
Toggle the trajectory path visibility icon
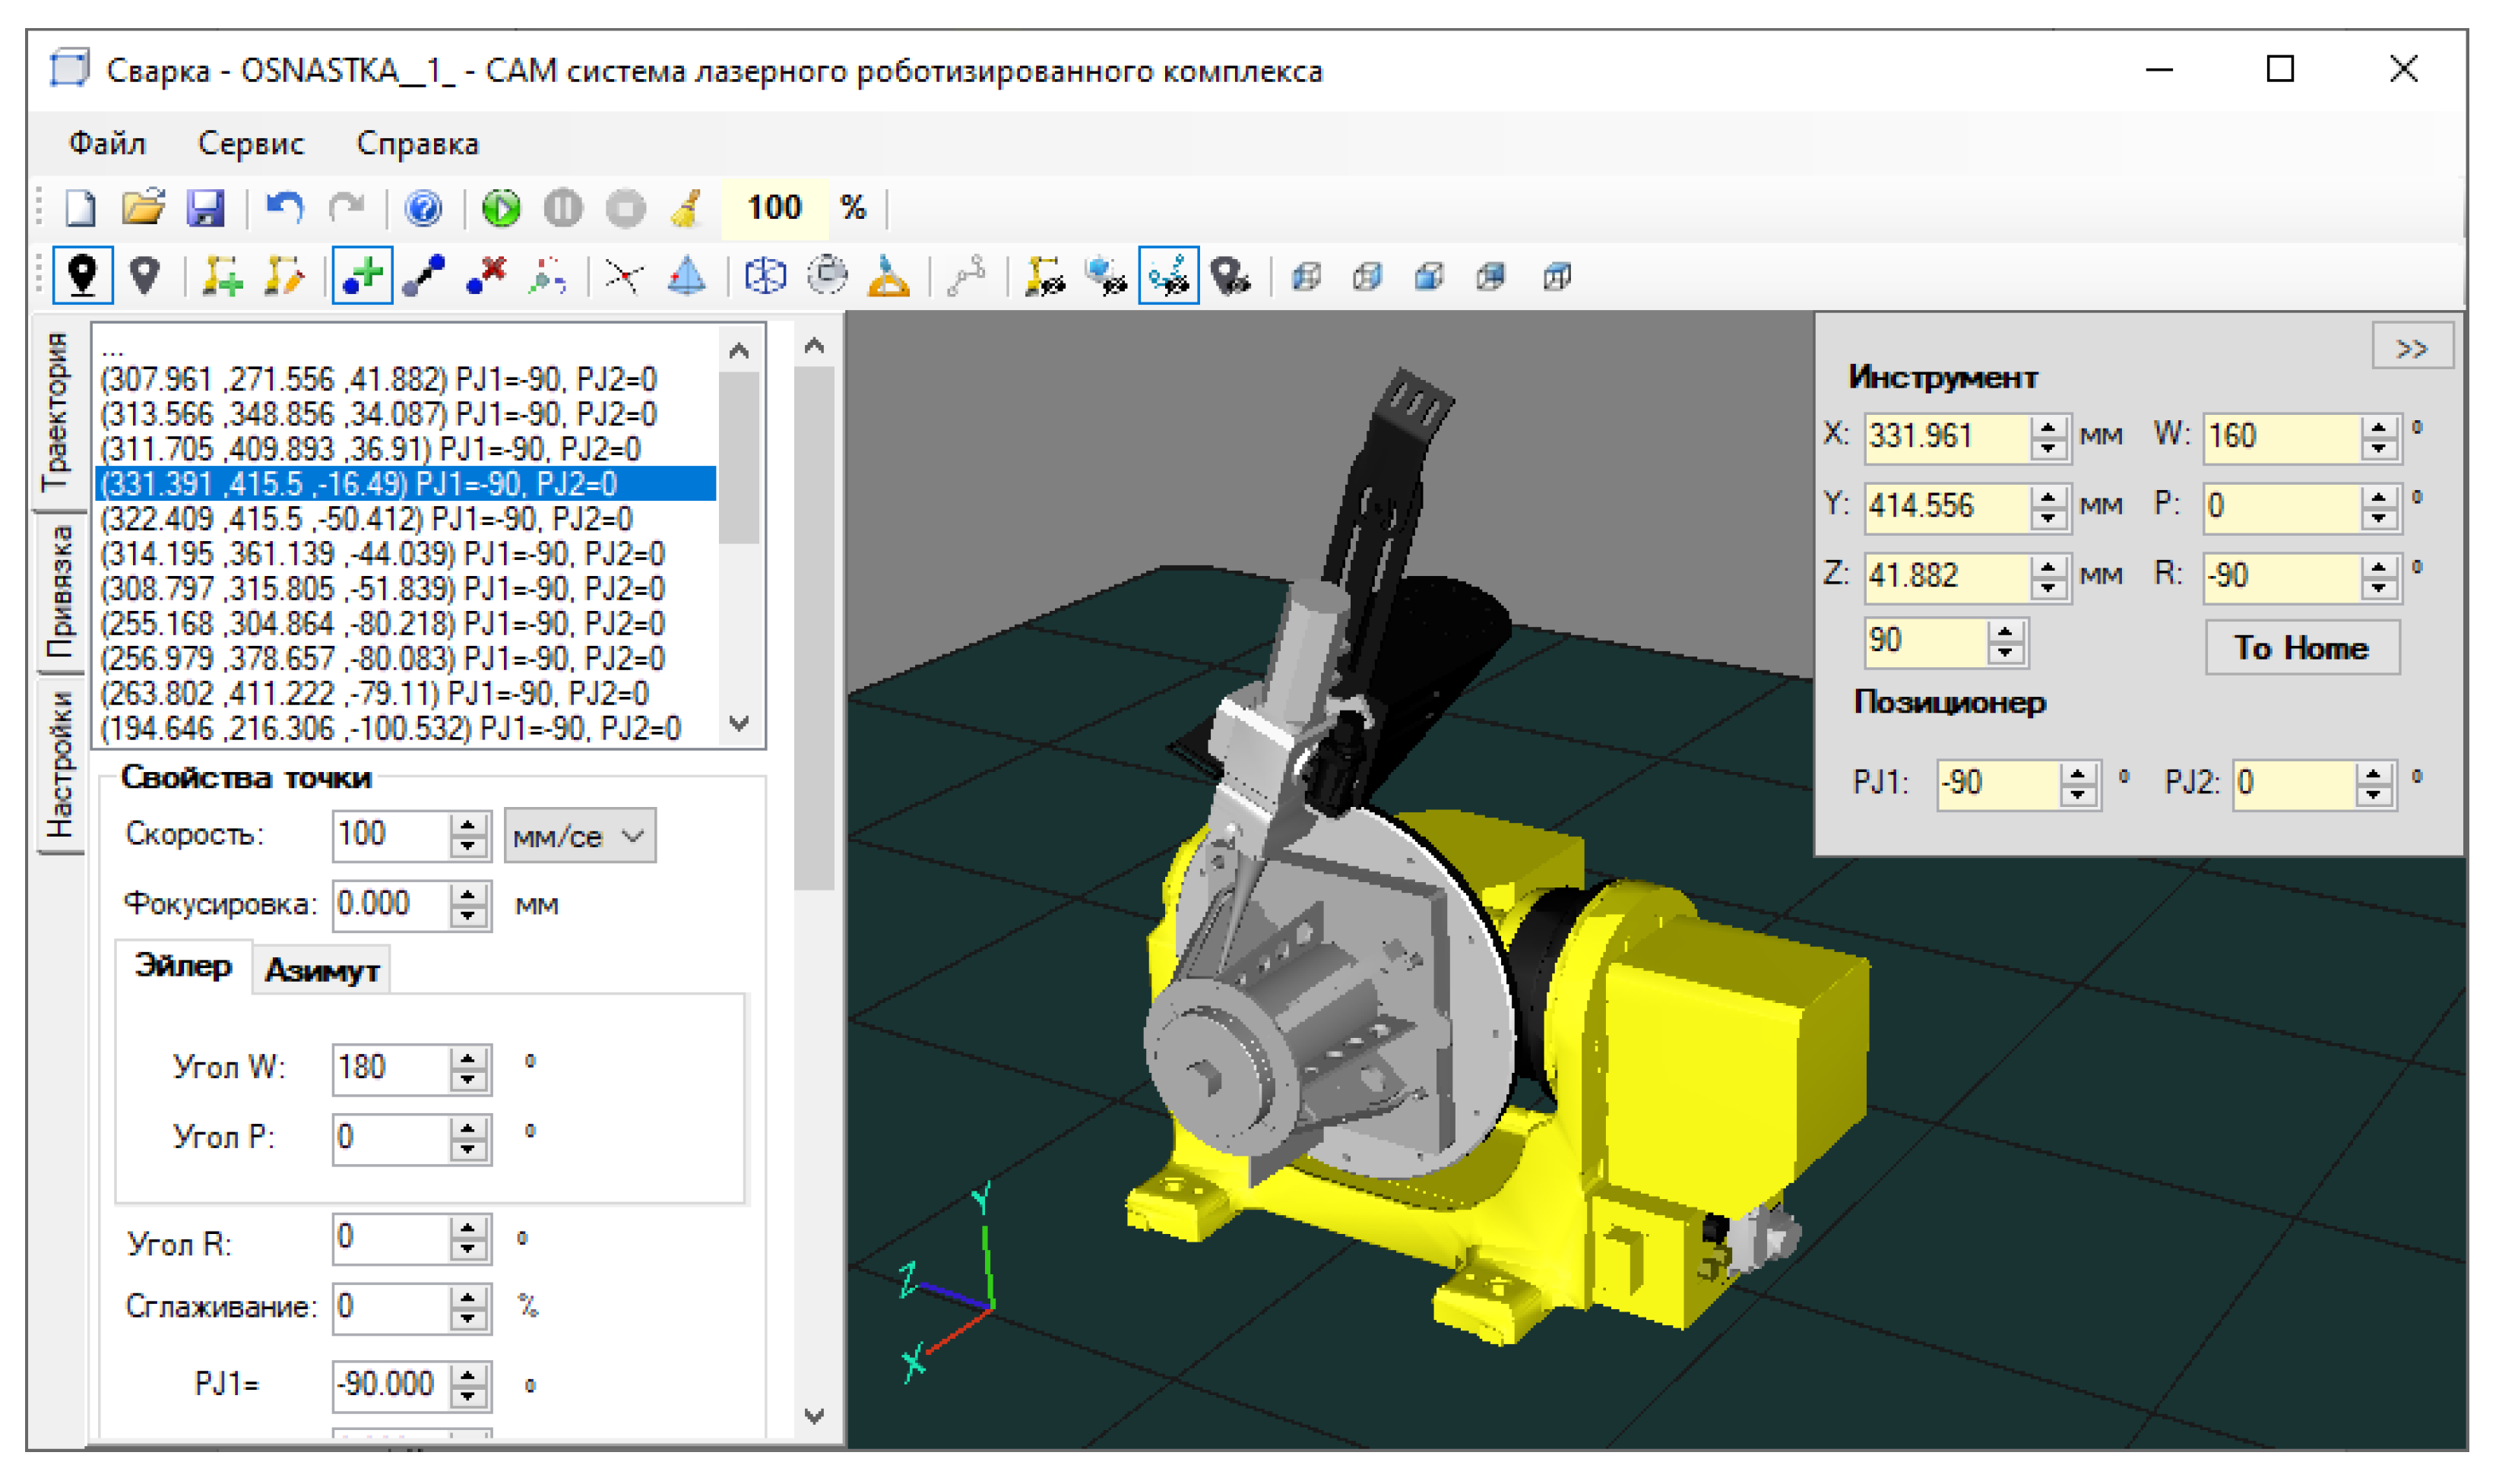[1168, 276]
